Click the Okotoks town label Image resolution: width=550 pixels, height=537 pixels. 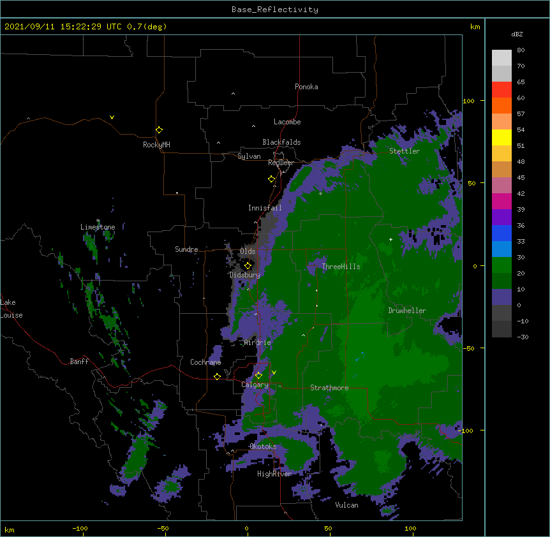[x=263, y=446]
